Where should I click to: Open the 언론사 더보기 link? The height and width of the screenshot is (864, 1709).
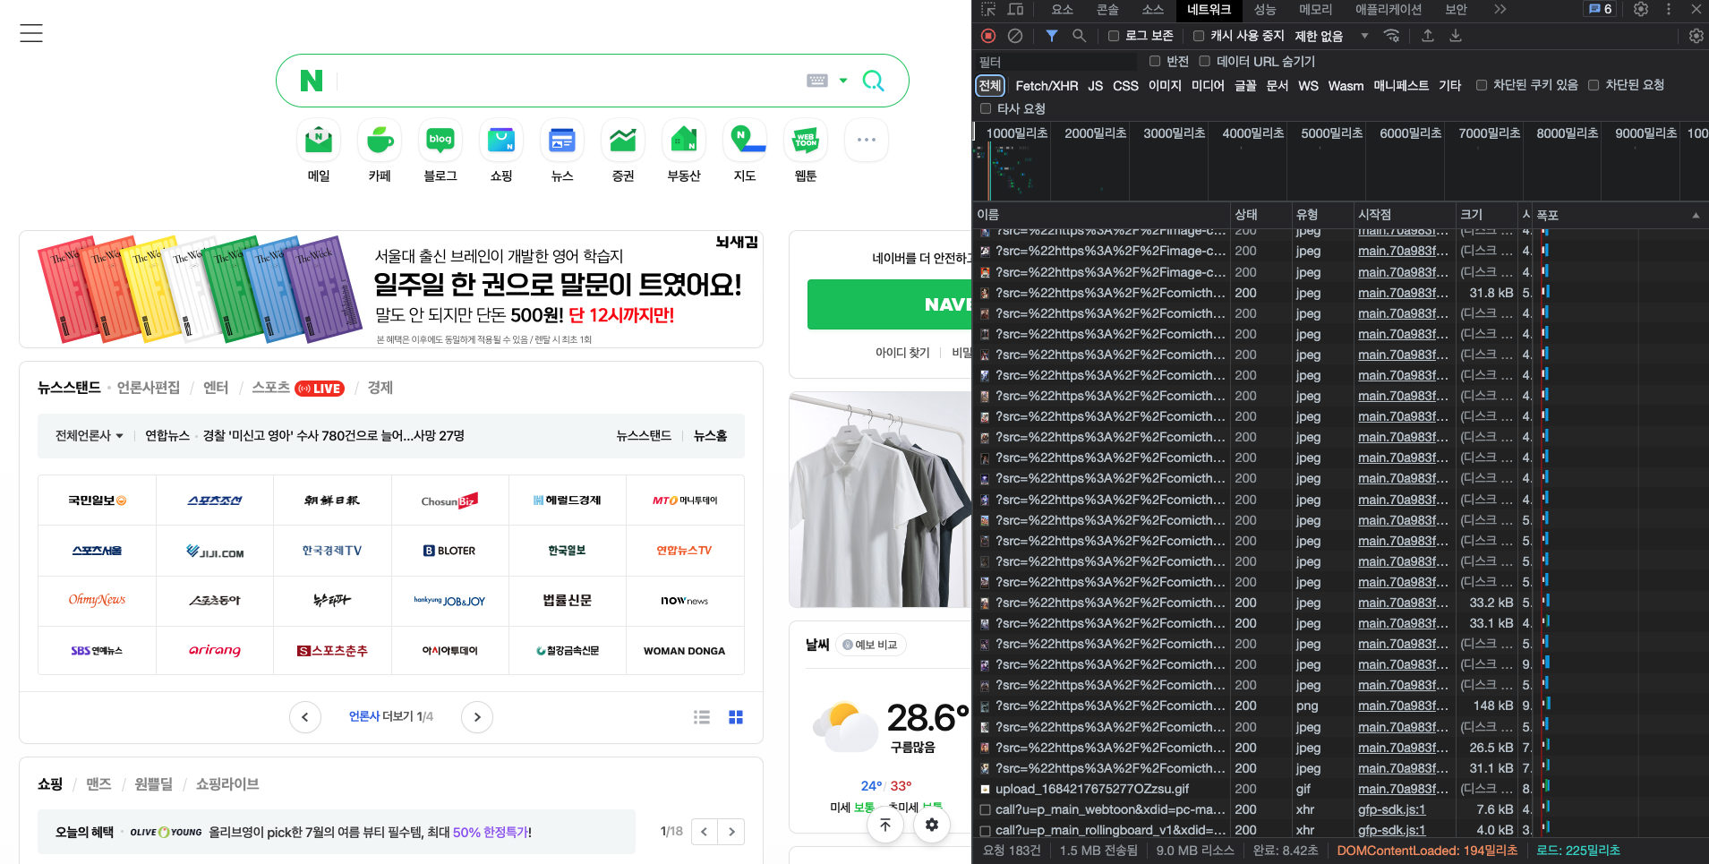click(x=391, y=717)
